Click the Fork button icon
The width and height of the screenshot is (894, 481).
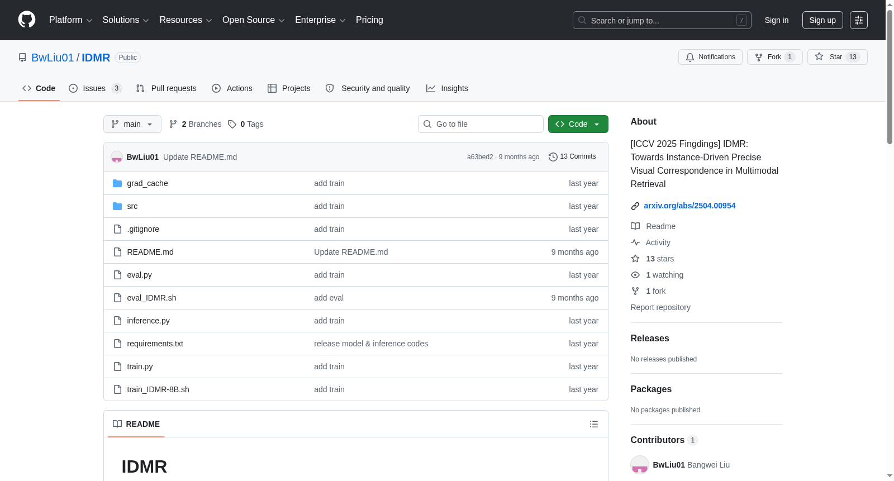[x=759, y=57]
